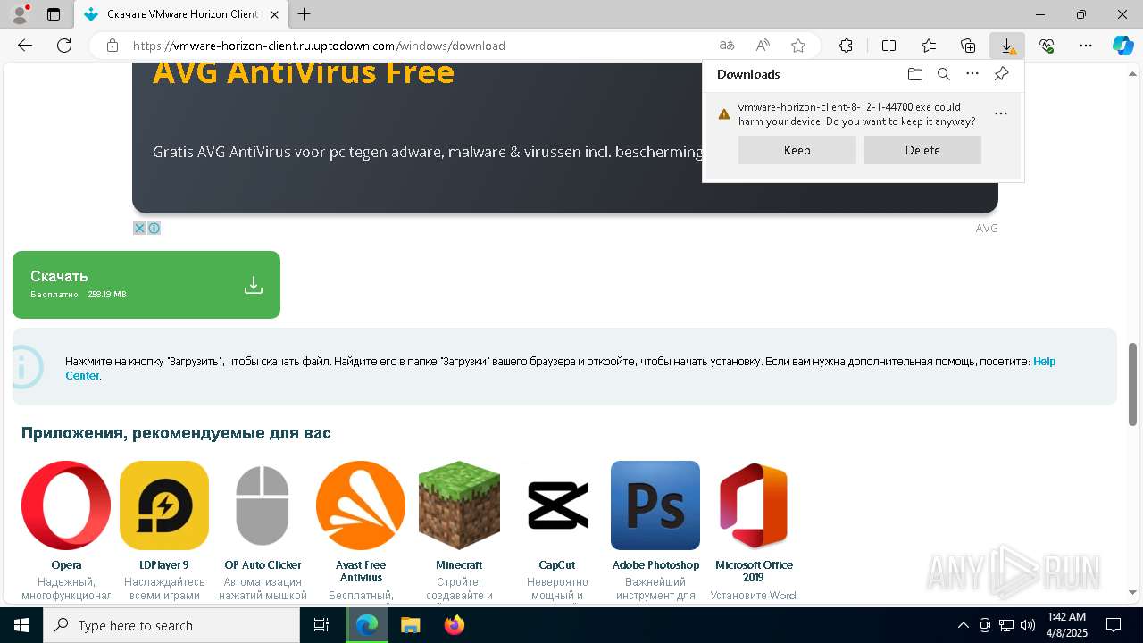Image resolution: width=1143 pixels, height=643 pixels.
Task: Open the Microsoft Office 2019 app icon
Action: (x=754, y=505)
